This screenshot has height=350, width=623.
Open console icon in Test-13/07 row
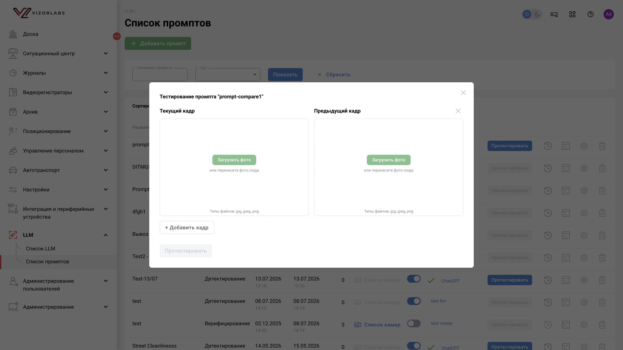click(566, 280)
